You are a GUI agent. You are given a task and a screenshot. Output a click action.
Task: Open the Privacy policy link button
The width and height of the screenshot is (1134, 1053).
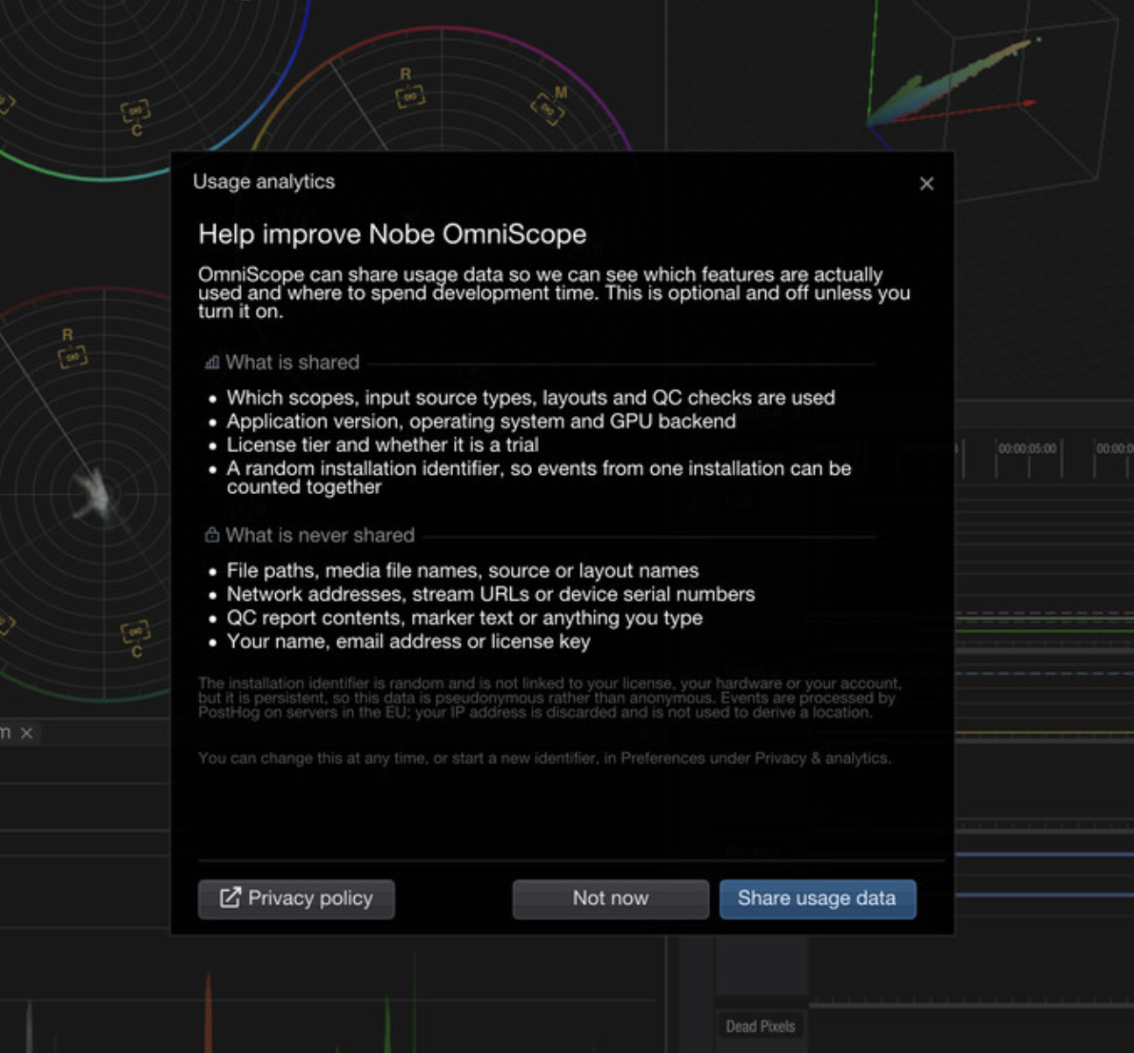(x=296, y=899)
